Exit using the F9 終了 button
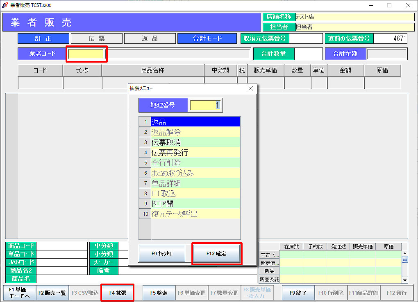Viewport: 418px width, 302px height. tap(298, 293)
